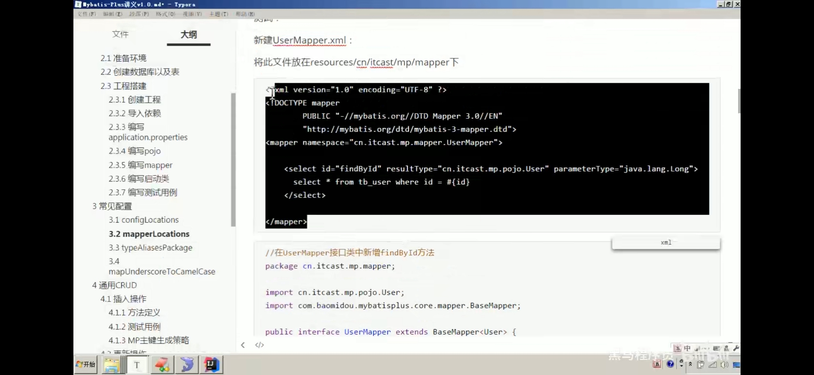
Task: Open the 格式(O) menu
Action: pyautogui.click(x=165, y=14)
